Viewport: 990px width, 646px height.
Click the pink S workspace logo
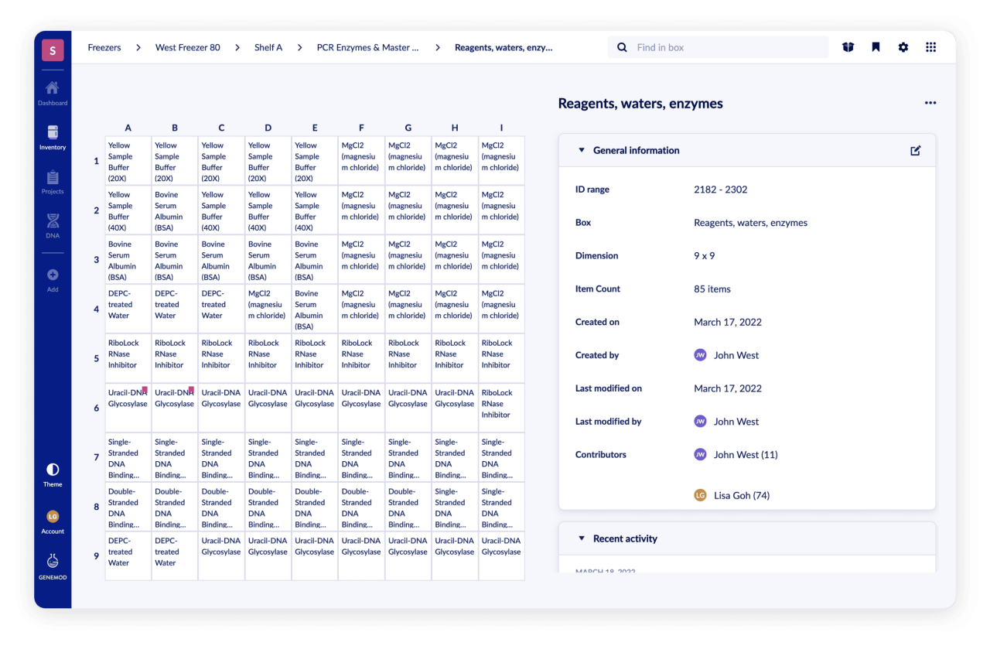53,51
